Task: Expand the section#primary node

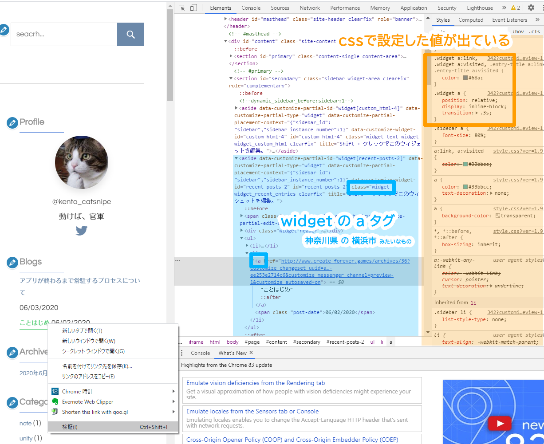Action: click(231, 56)
